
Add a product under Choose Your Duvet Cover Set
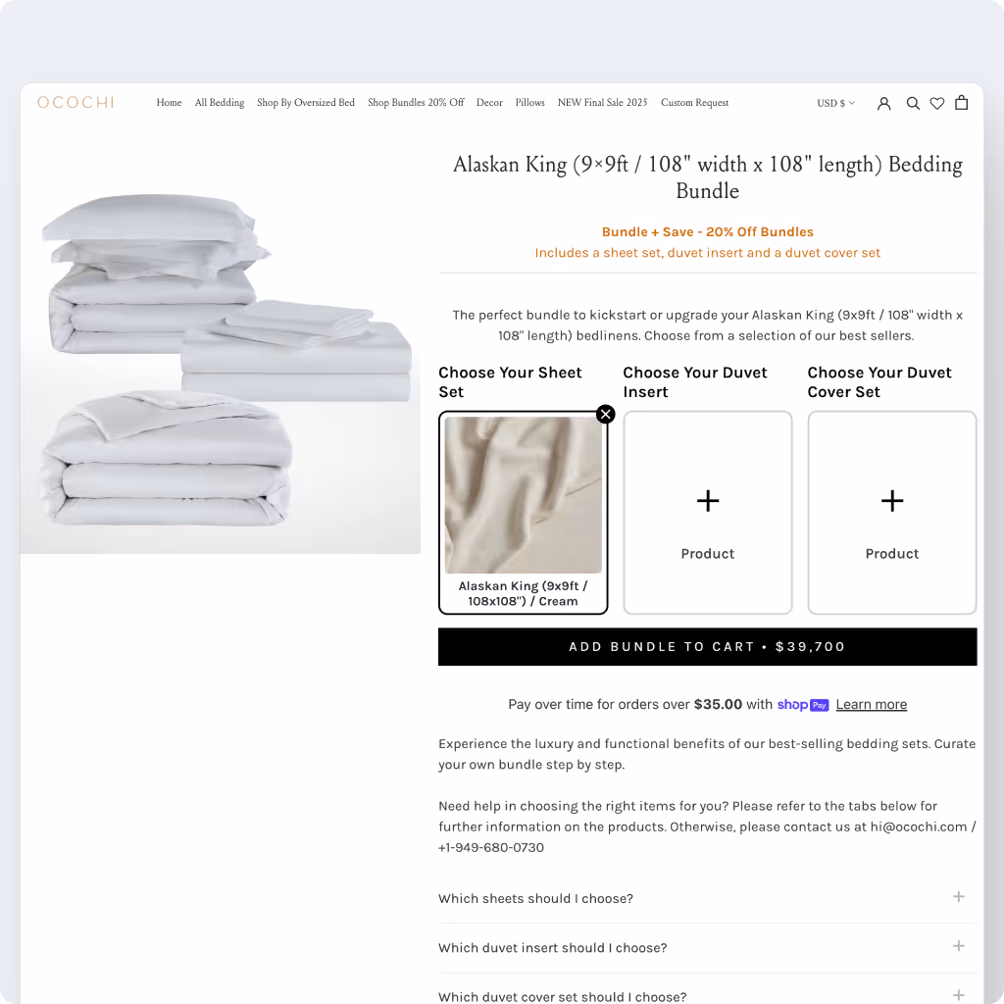892,512
